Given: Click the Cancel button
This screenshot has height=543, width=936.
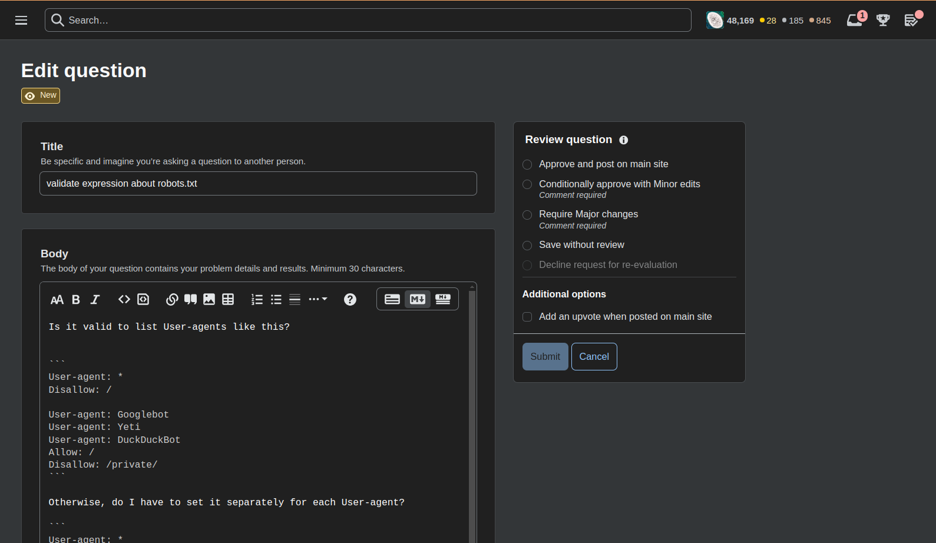Looking at the screenshot, I should click(594, 356).
